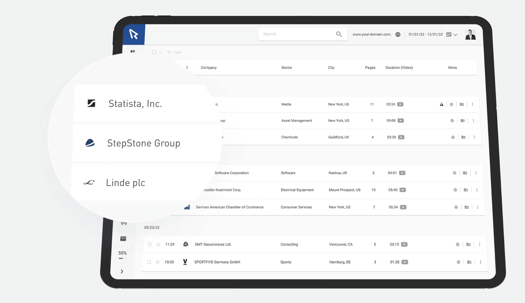Tick checkbox for DMT Geosciences Ltd. row
The height and width of the screenshot is (303, 525).
(150, 245)
